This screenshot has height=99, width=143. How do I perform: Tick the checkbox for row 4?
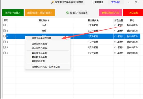coord(4,42)
